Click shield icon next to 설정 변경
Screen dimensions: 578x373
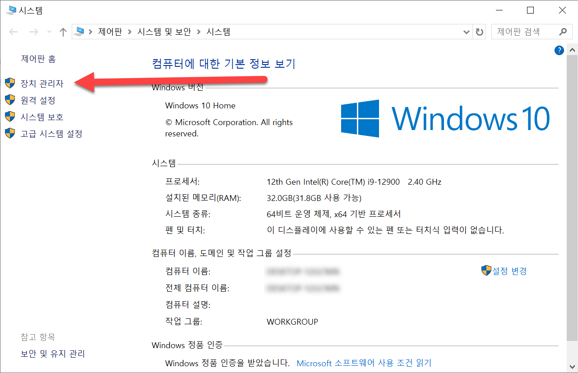click(x=486, y=270)
